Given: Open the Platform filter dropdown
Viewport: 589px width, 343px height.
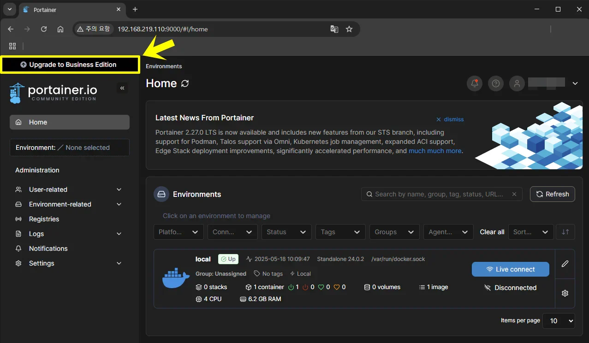Looking at the screenshot, I should coord(178,232).
